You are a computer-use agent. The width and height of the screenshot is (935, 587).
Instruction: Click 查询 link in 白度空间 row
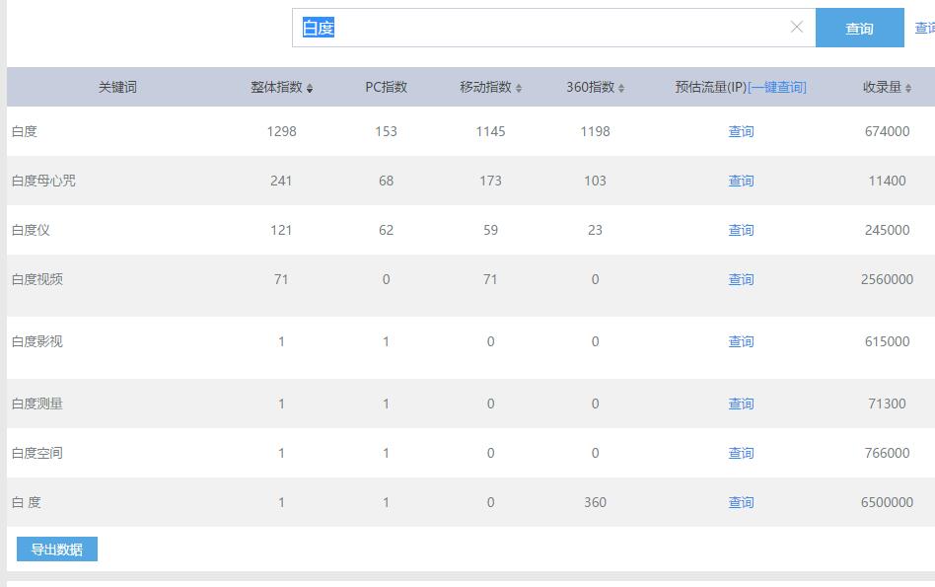point(741,453)
